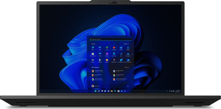Open Microsoft Store from pinned apps
The height and width of the screenshot is (109, 221).
tap(93, 54)
